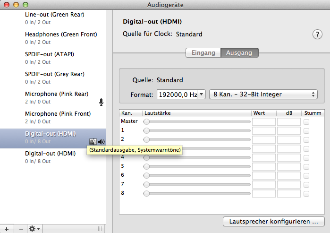The width and height of the screenshot is (330, 233).
Task: Select Line-out (Green Rear) device
Action: click(x=53, y=18)
